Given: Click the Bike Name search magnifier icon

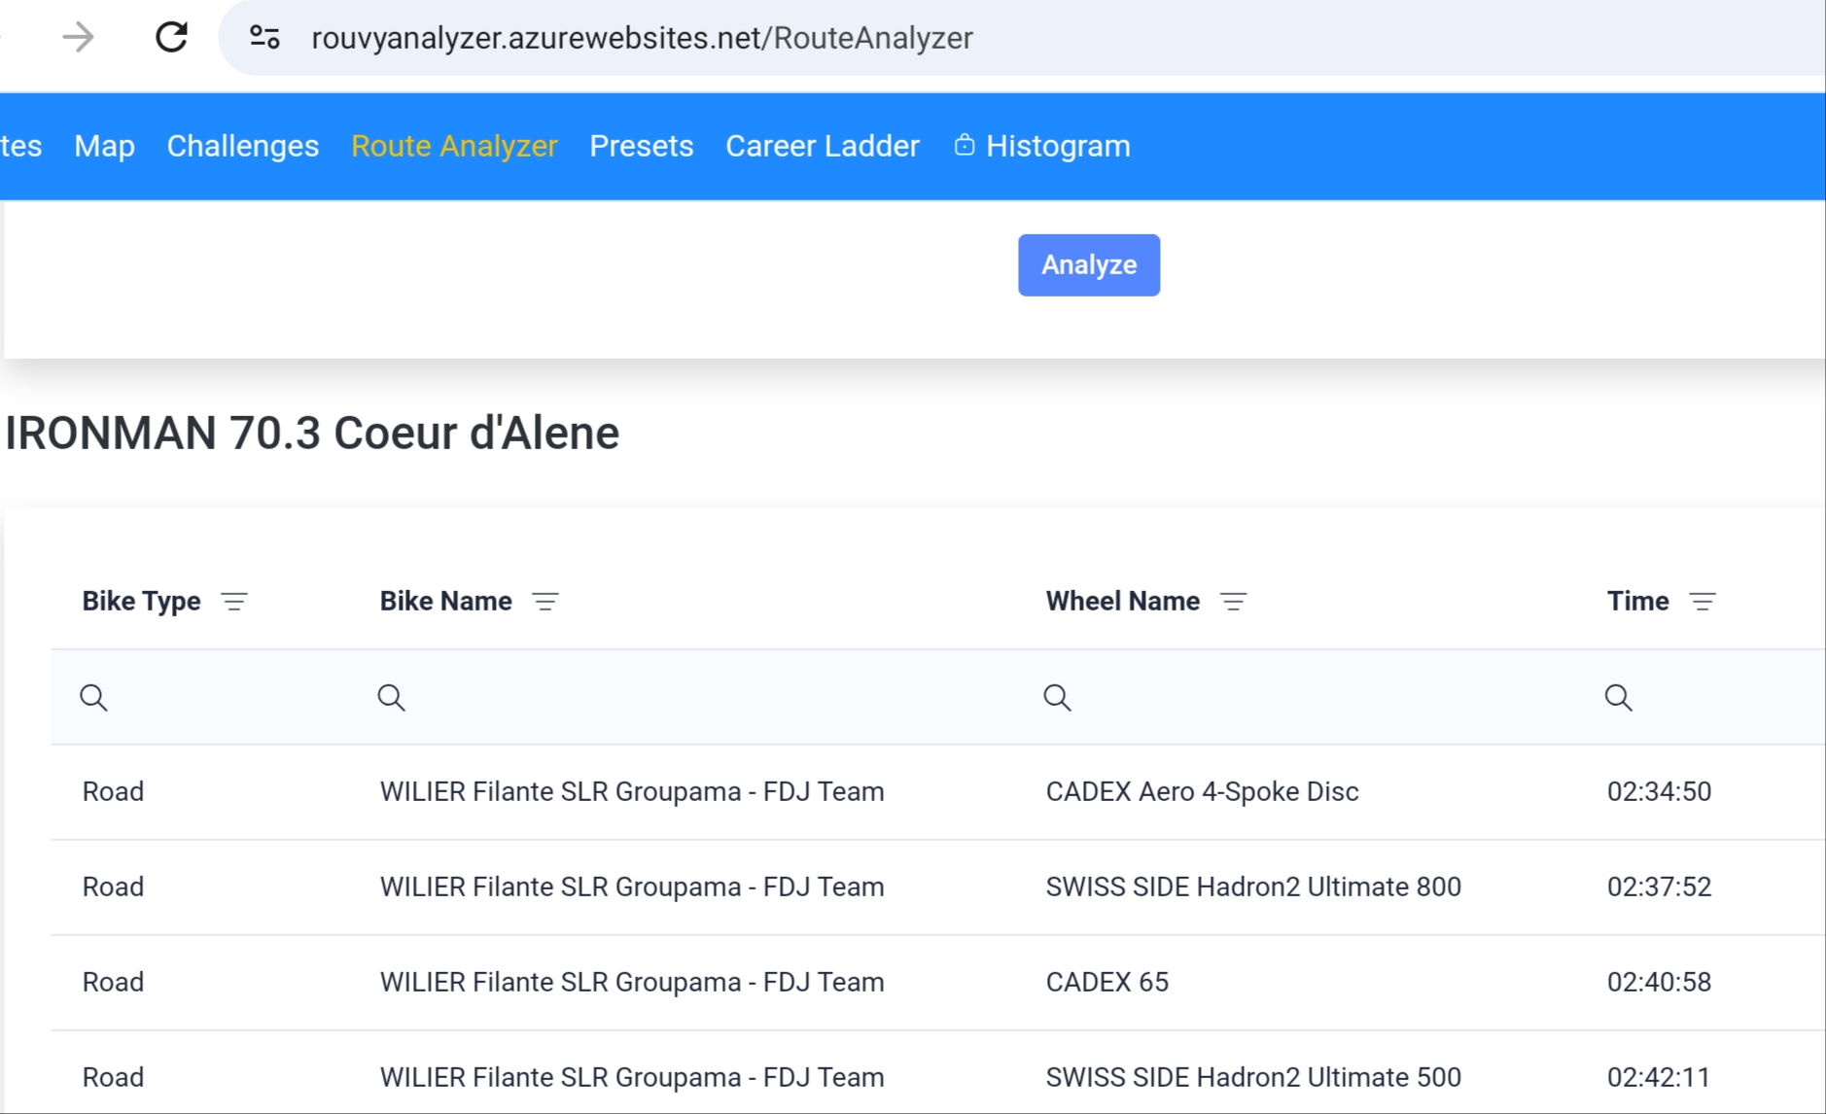Looking at the screenshot, I should point(392,697).
